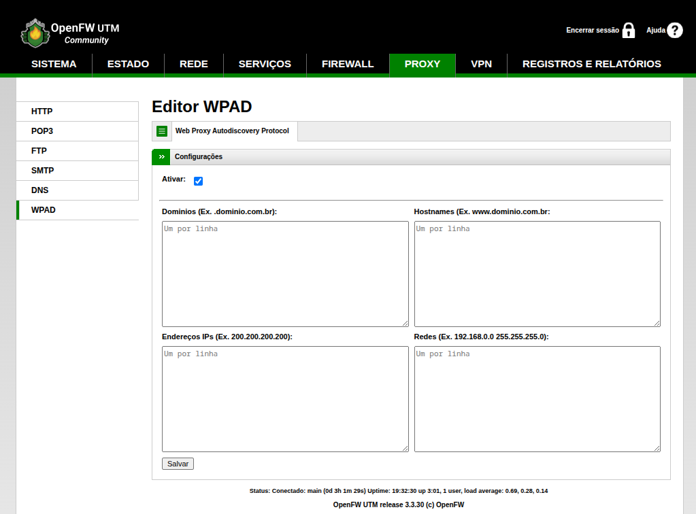
Task: Click the green list icon beside WPAD tab
Action: tap(162, 131)
